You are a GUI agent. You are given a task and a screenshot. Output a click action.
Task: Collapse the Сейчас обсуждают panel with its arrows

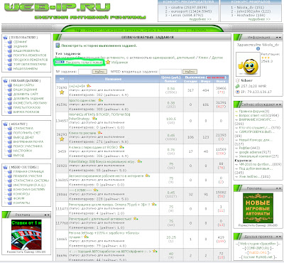click(x=278, y=104)
